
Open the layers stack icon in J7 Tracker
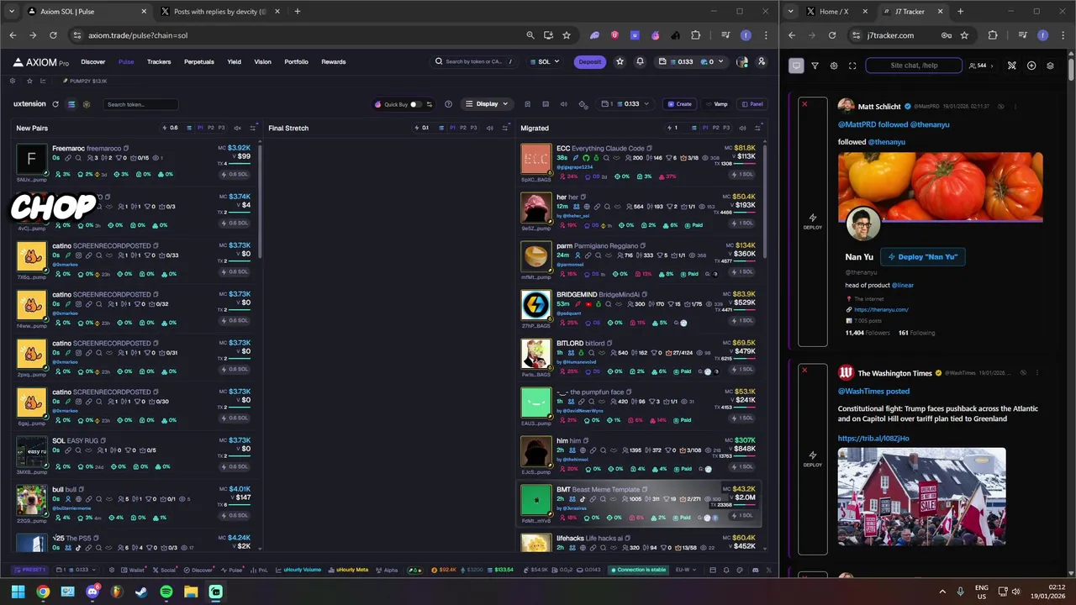pyautogui.click(x=1050, y=66)
